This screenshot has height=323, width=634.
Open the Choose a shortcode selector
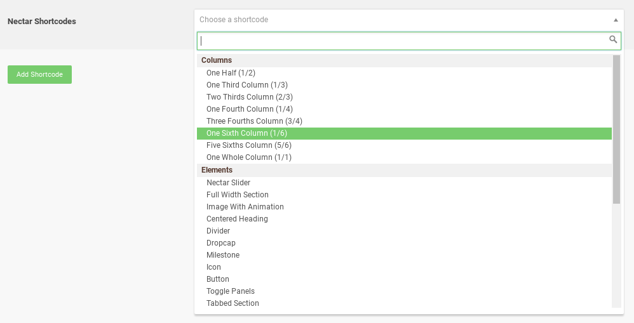(408, 20)
